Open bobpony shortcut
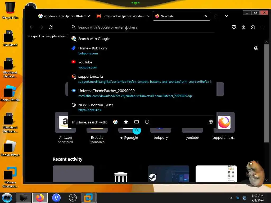 tap(161, 134)
